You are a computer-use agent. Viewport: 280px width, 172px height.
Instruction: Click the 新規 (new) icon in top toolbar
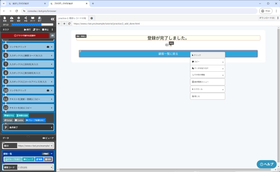coord(4,19)
